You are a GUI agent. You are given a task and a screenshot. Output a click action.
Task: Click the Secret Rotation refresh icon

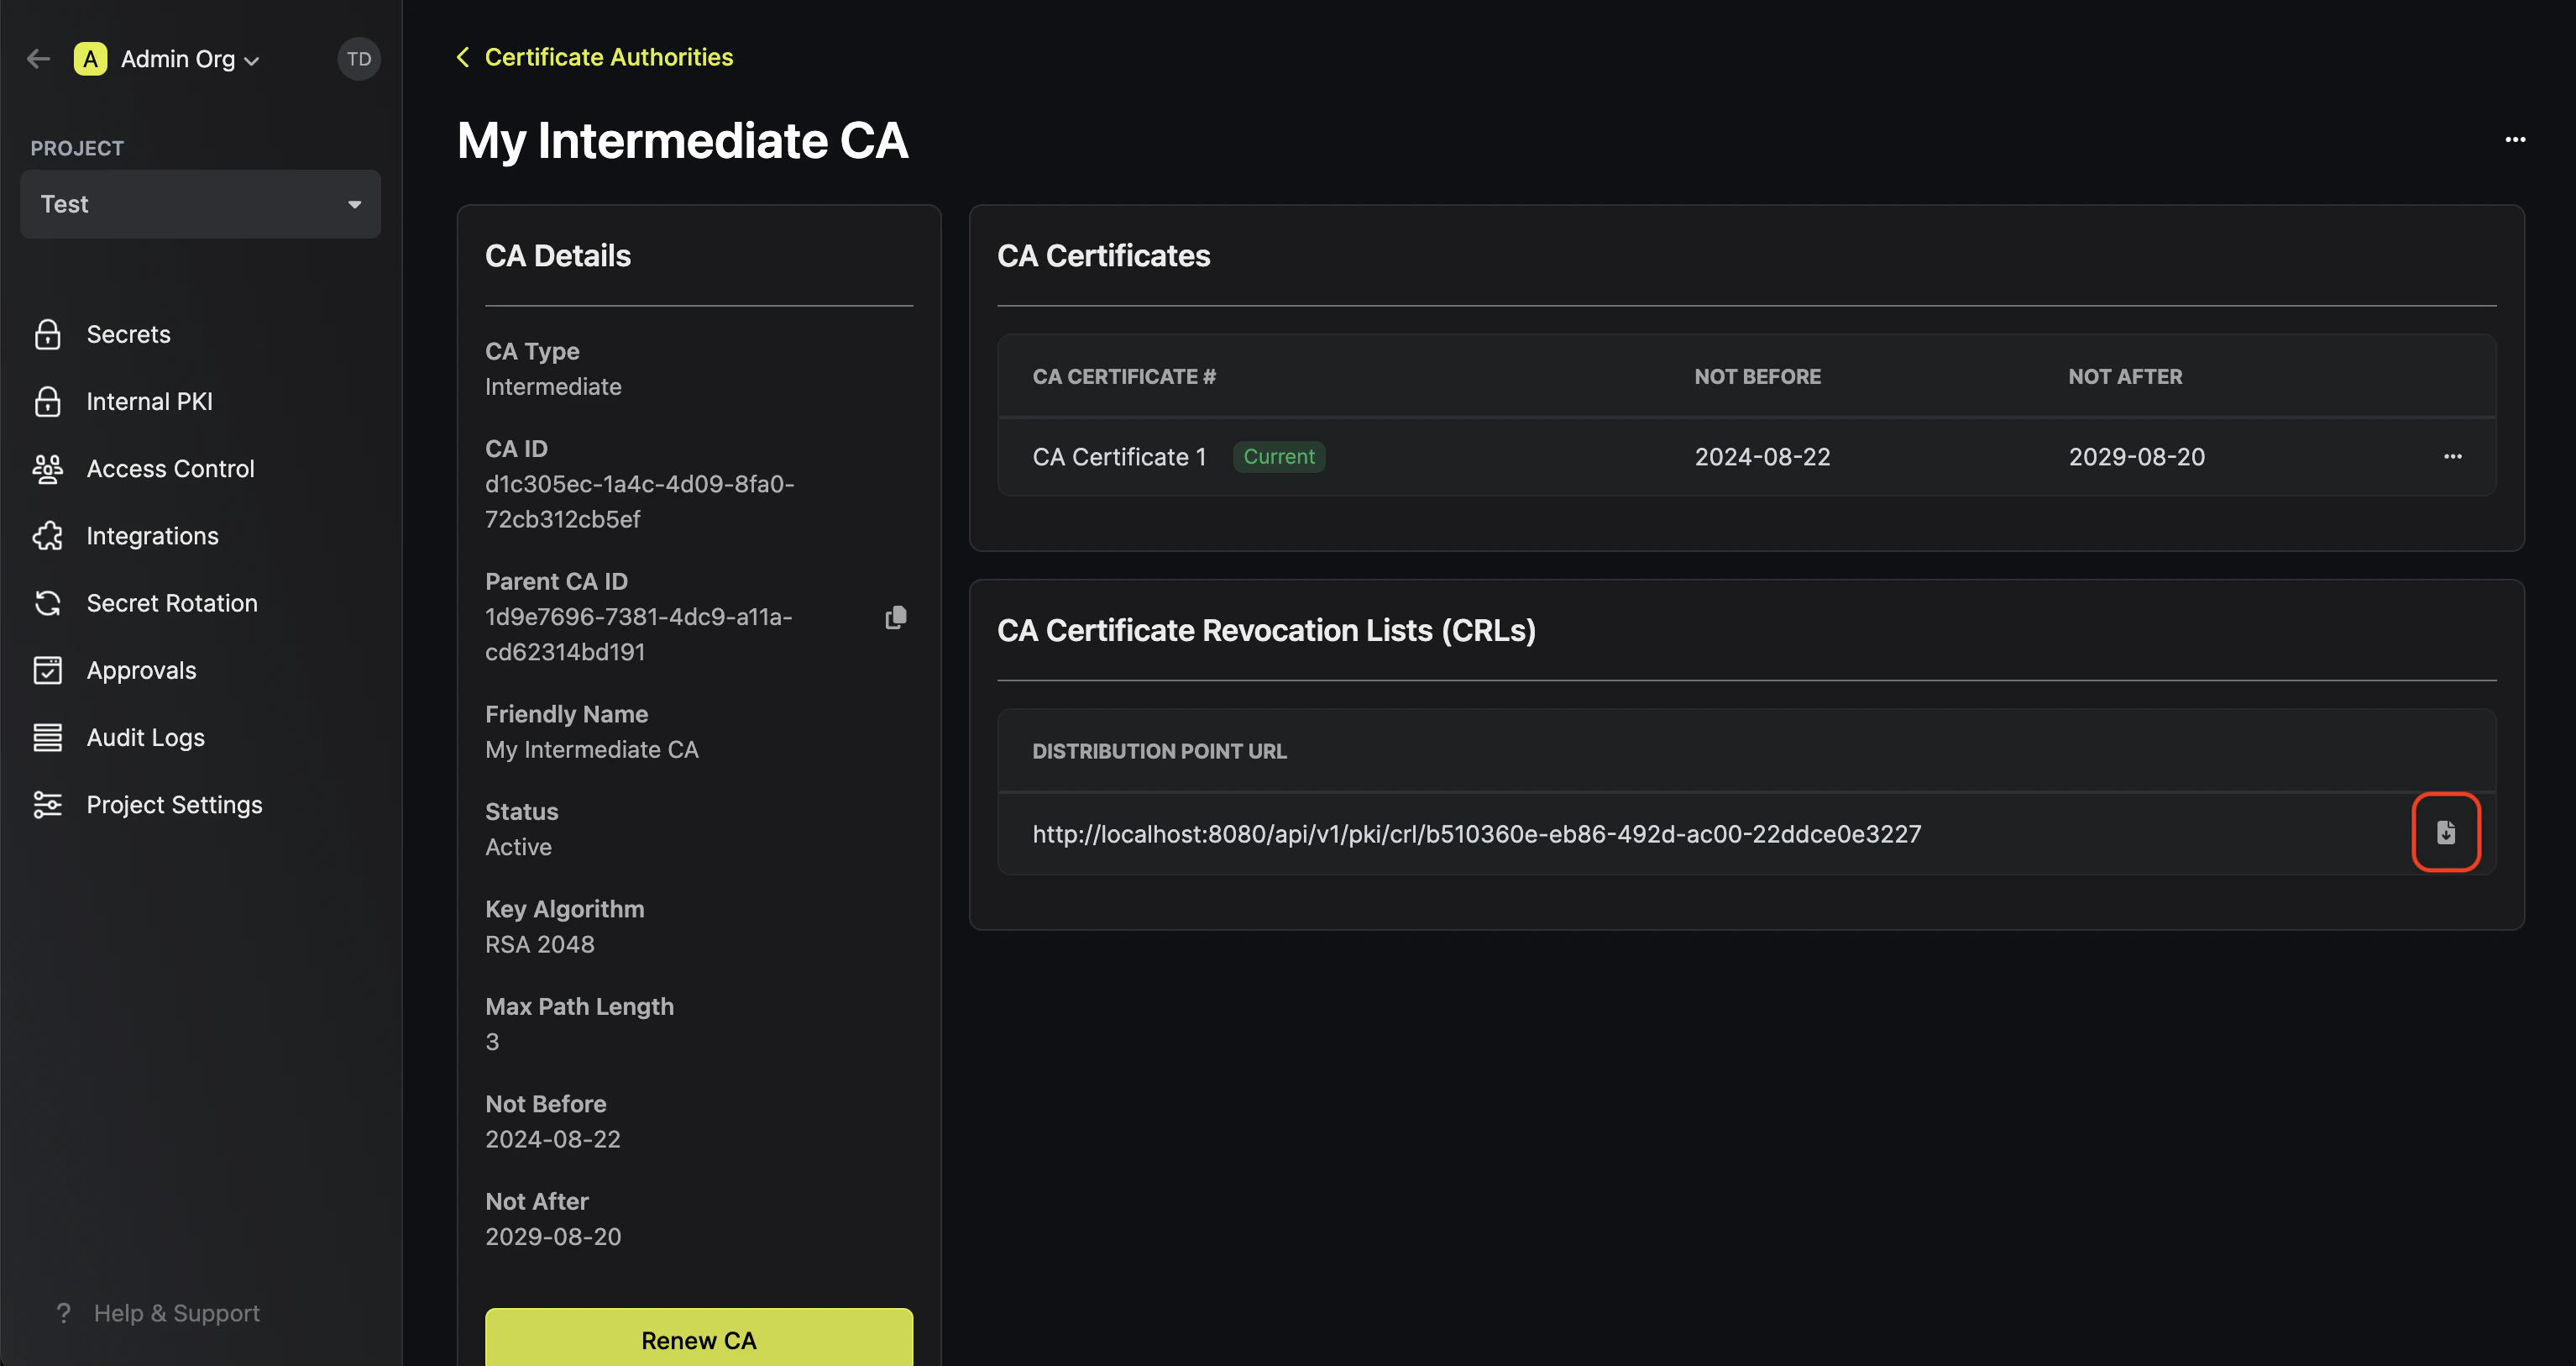click(x=47, y=602)
